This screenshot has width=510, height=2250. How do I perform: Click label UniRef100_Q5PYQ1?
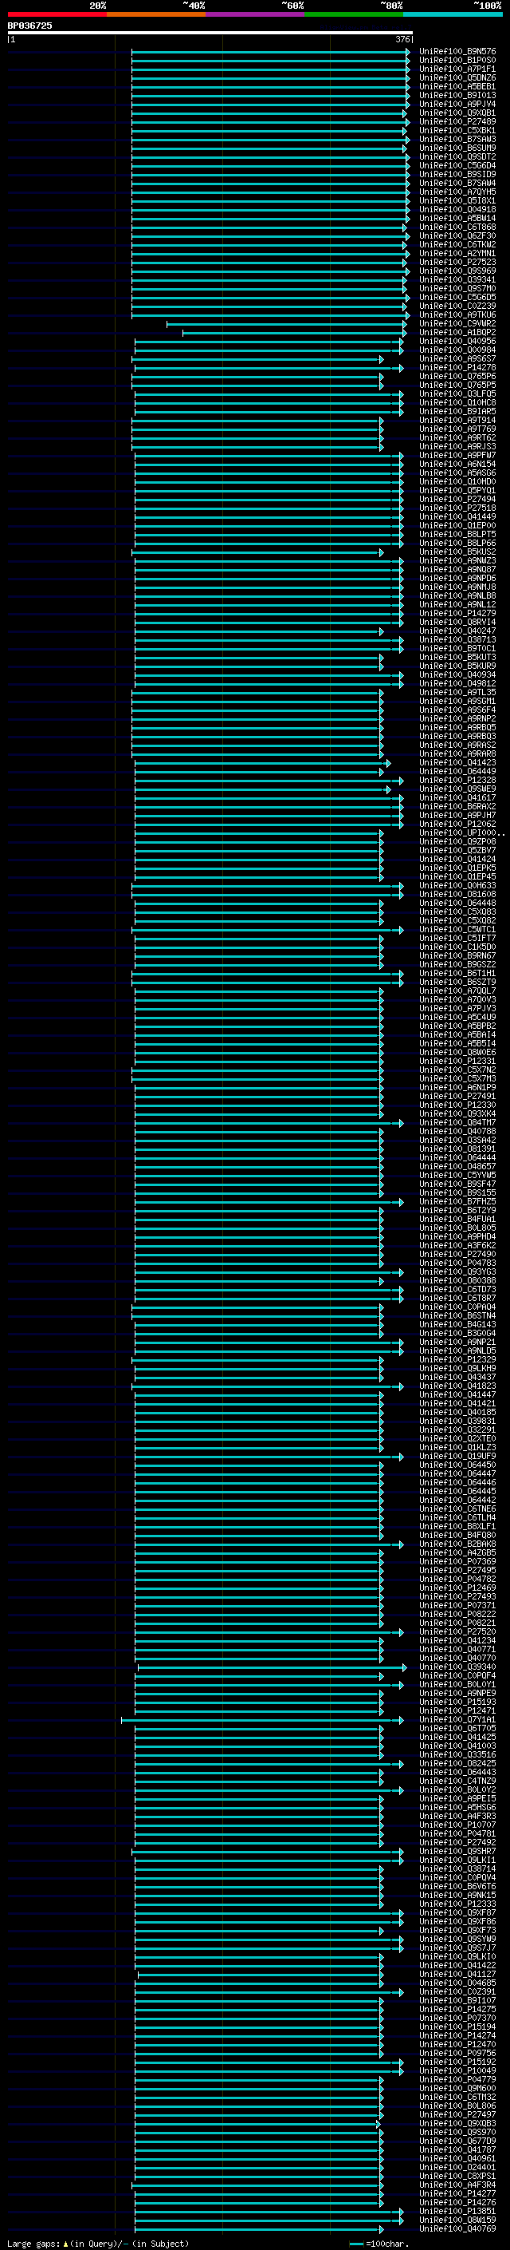pyautogui.click(x=457, y=490)
